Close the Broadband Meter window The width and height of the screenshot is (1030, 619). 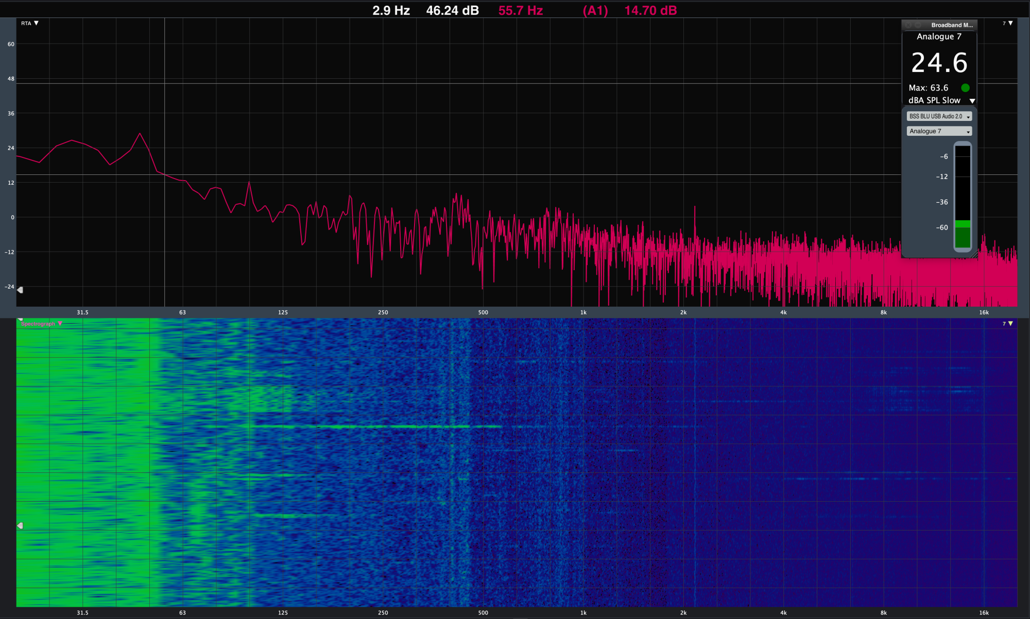coord(908,25)
